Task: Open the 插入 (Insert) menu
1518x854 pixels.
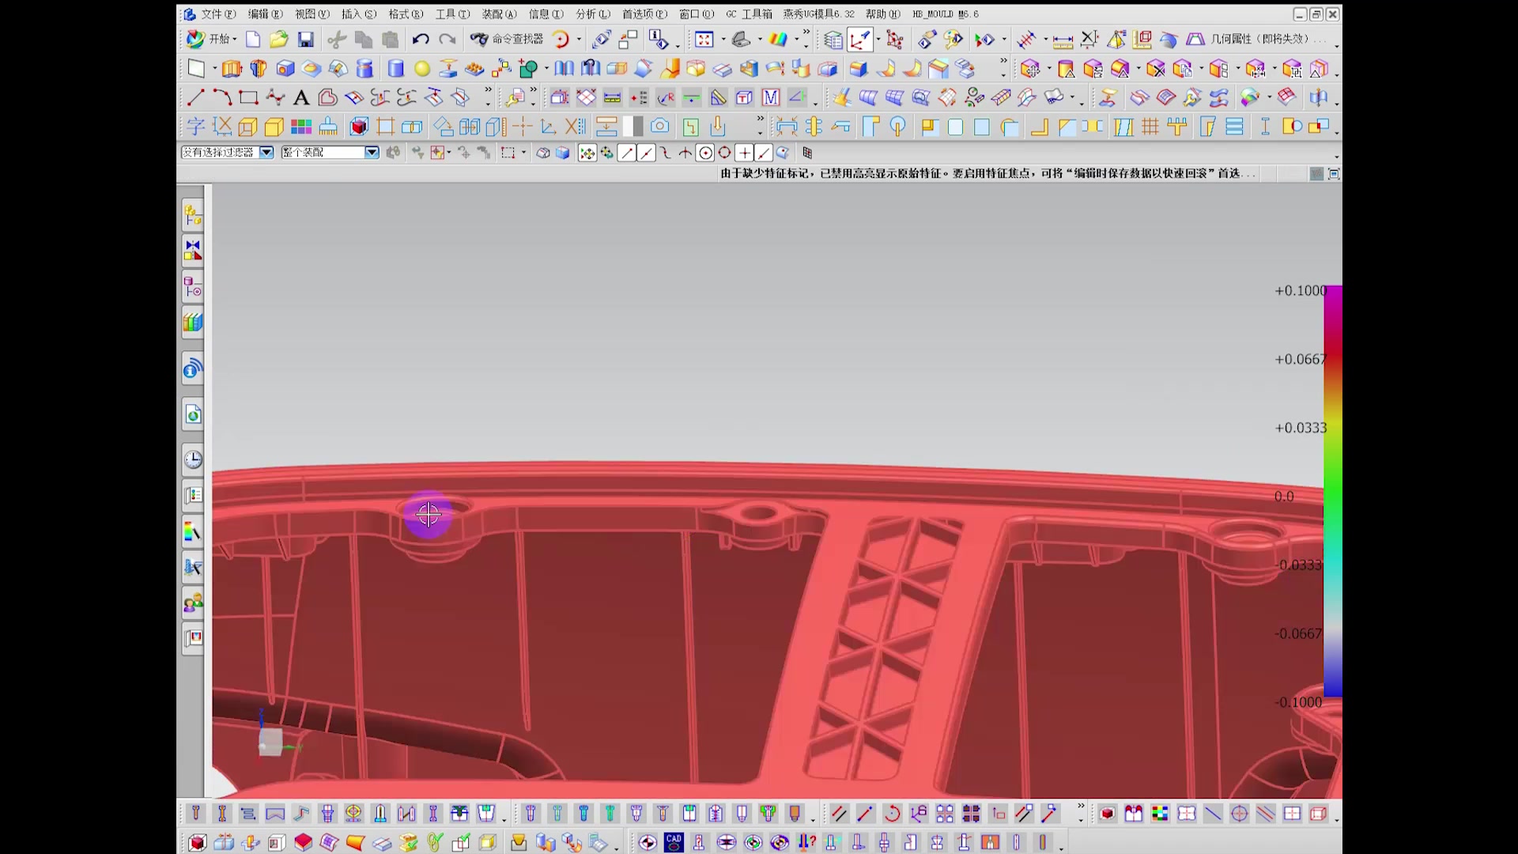Action: (358, 14)
